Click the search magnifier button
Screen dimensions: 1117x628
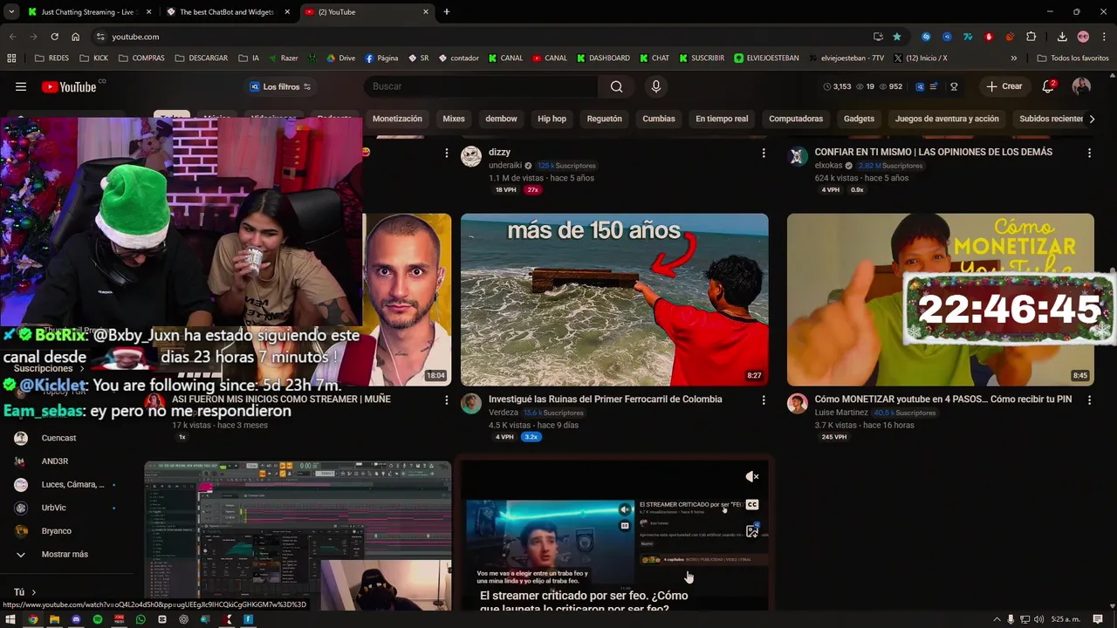(x=617, y=86)
